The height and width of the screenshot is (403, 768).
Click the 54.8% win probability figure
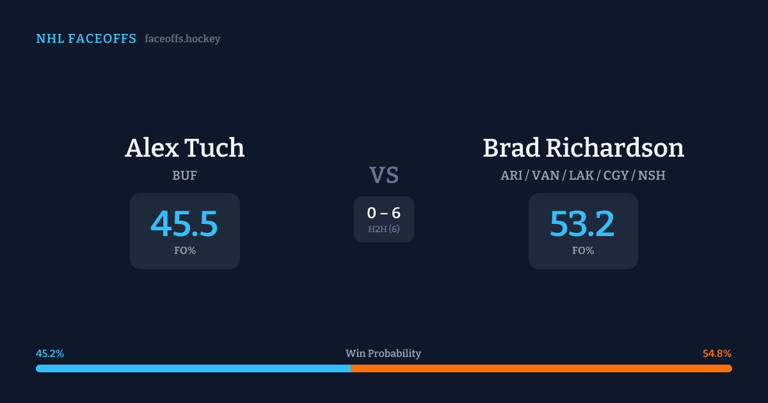click(717, 354)
